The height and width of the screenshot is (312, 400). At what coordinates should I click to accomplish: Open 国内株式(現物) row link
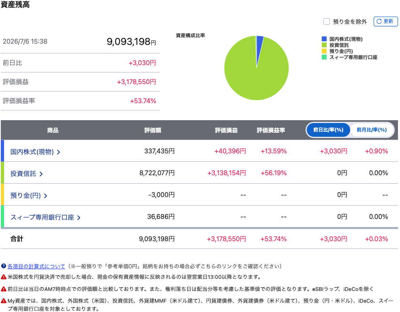coord(32,152)
